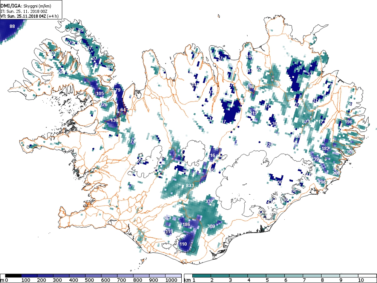Click the black swatch starting the m legend

[x=14, y=276]
